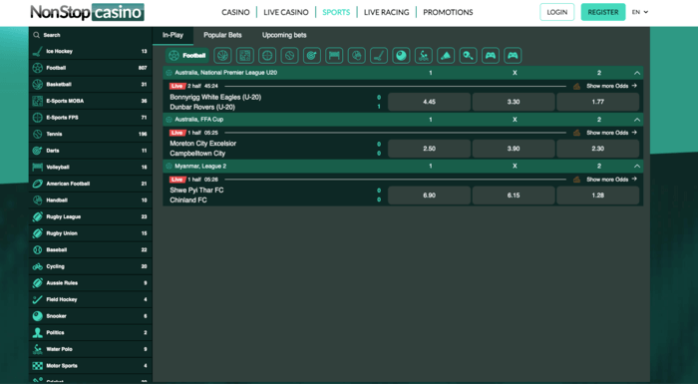Screen dimensions: 698x384
Task: Open Baseball in the sidebar list
Action: coord(91,250)
